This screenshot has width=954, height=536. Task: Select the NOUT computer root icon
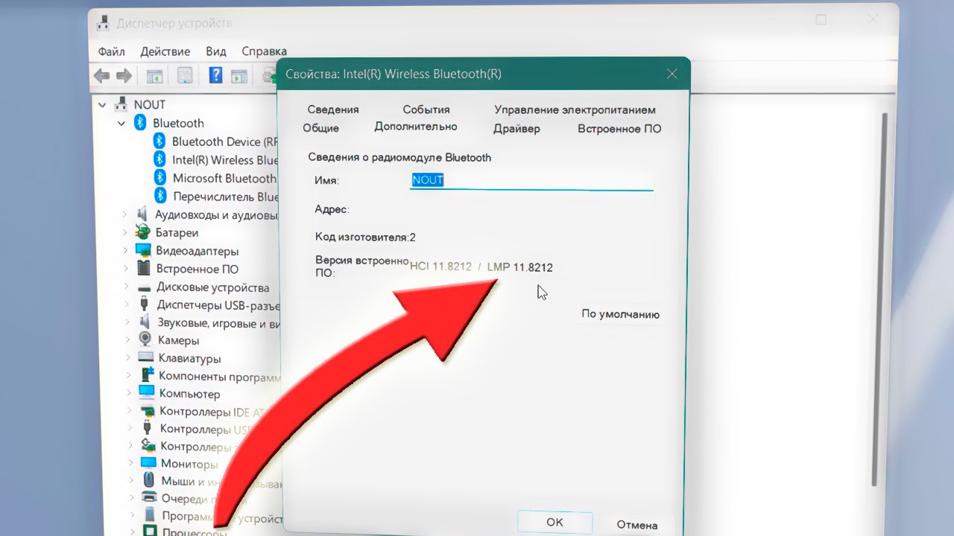click(x=120, y=105)
